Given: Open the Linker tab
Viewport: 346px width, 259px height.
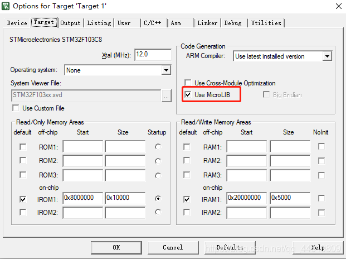Looking at the screenshot, I should tap(207, 23).
